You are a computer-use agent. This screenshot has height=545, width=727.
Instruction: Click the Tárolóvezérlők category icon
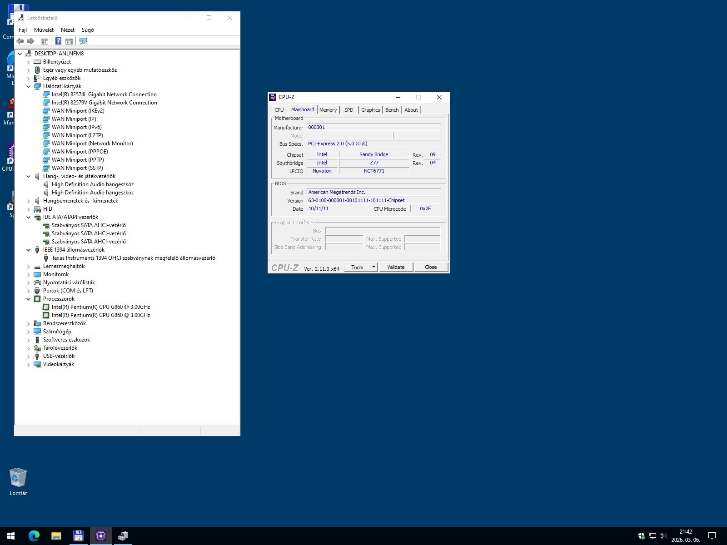point(37,348)
